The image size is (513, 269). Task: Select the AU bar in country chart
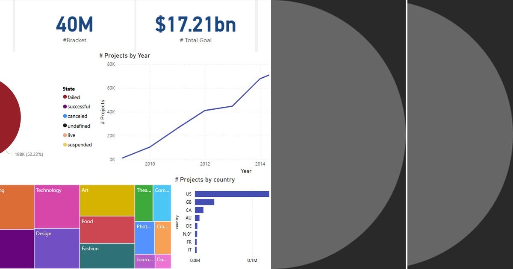197,218
